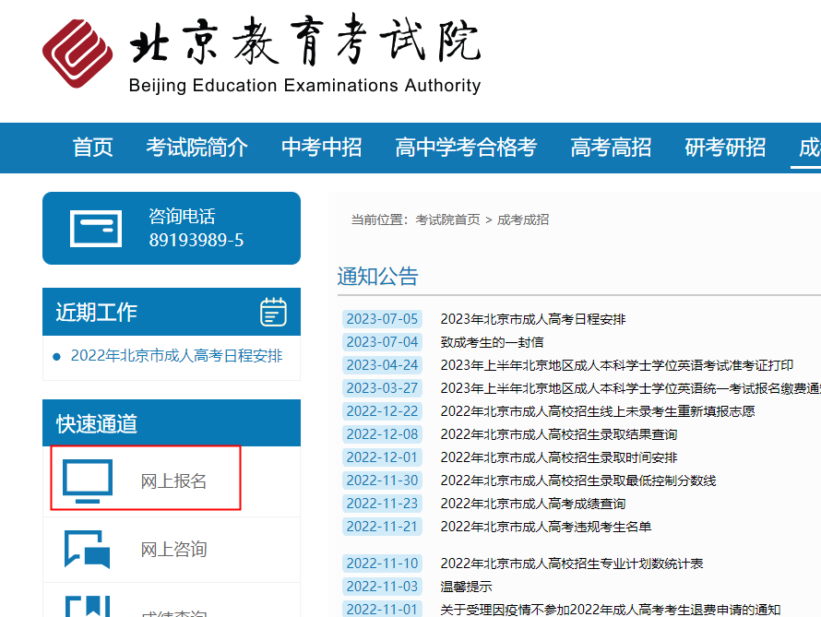Click the bookmark icon below 网上咨询
The image size is (821, 617).
click(x=88, y=607)
